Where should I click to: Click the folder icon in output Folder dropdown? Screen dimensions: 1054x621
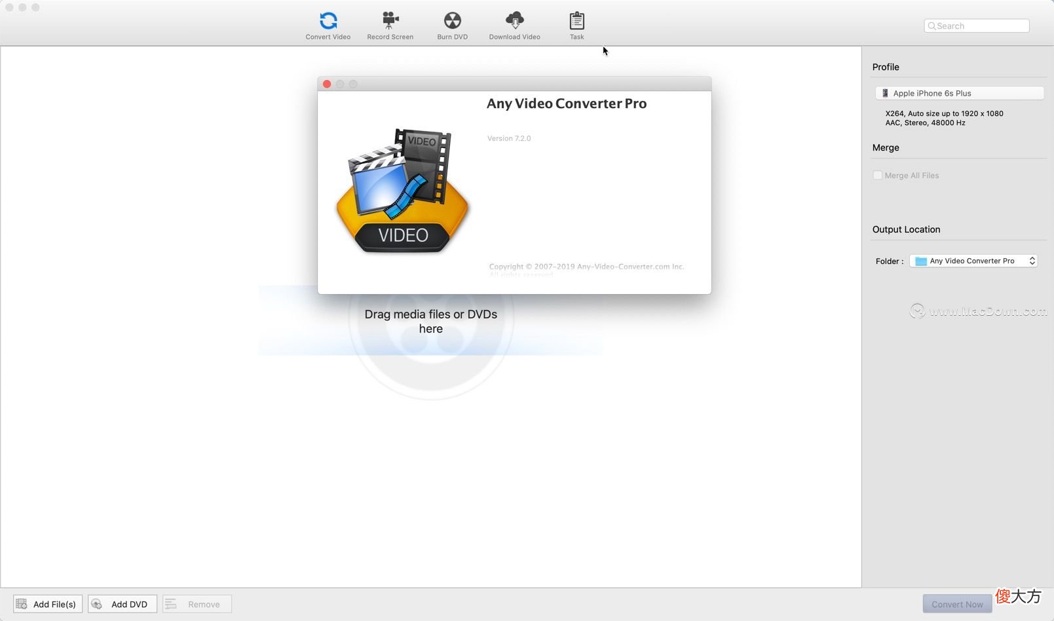point(920,261)
